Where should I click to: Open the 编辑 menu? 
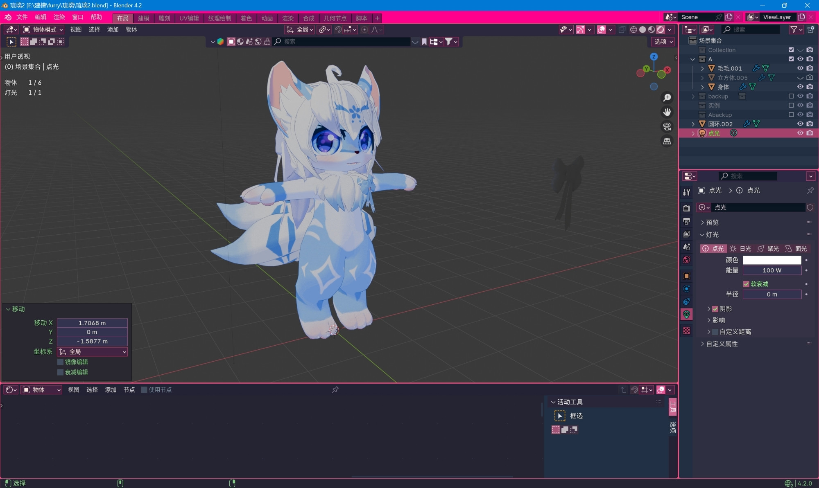(x=41, y=17)
